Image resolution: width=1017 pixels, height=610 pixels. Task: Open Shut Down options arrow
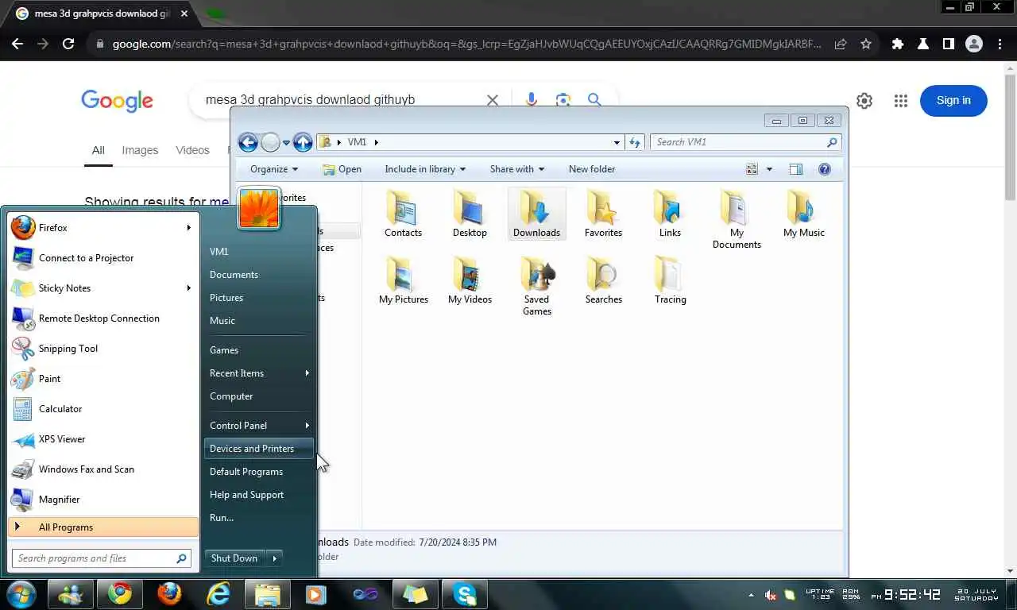click(x=274, y=558)
